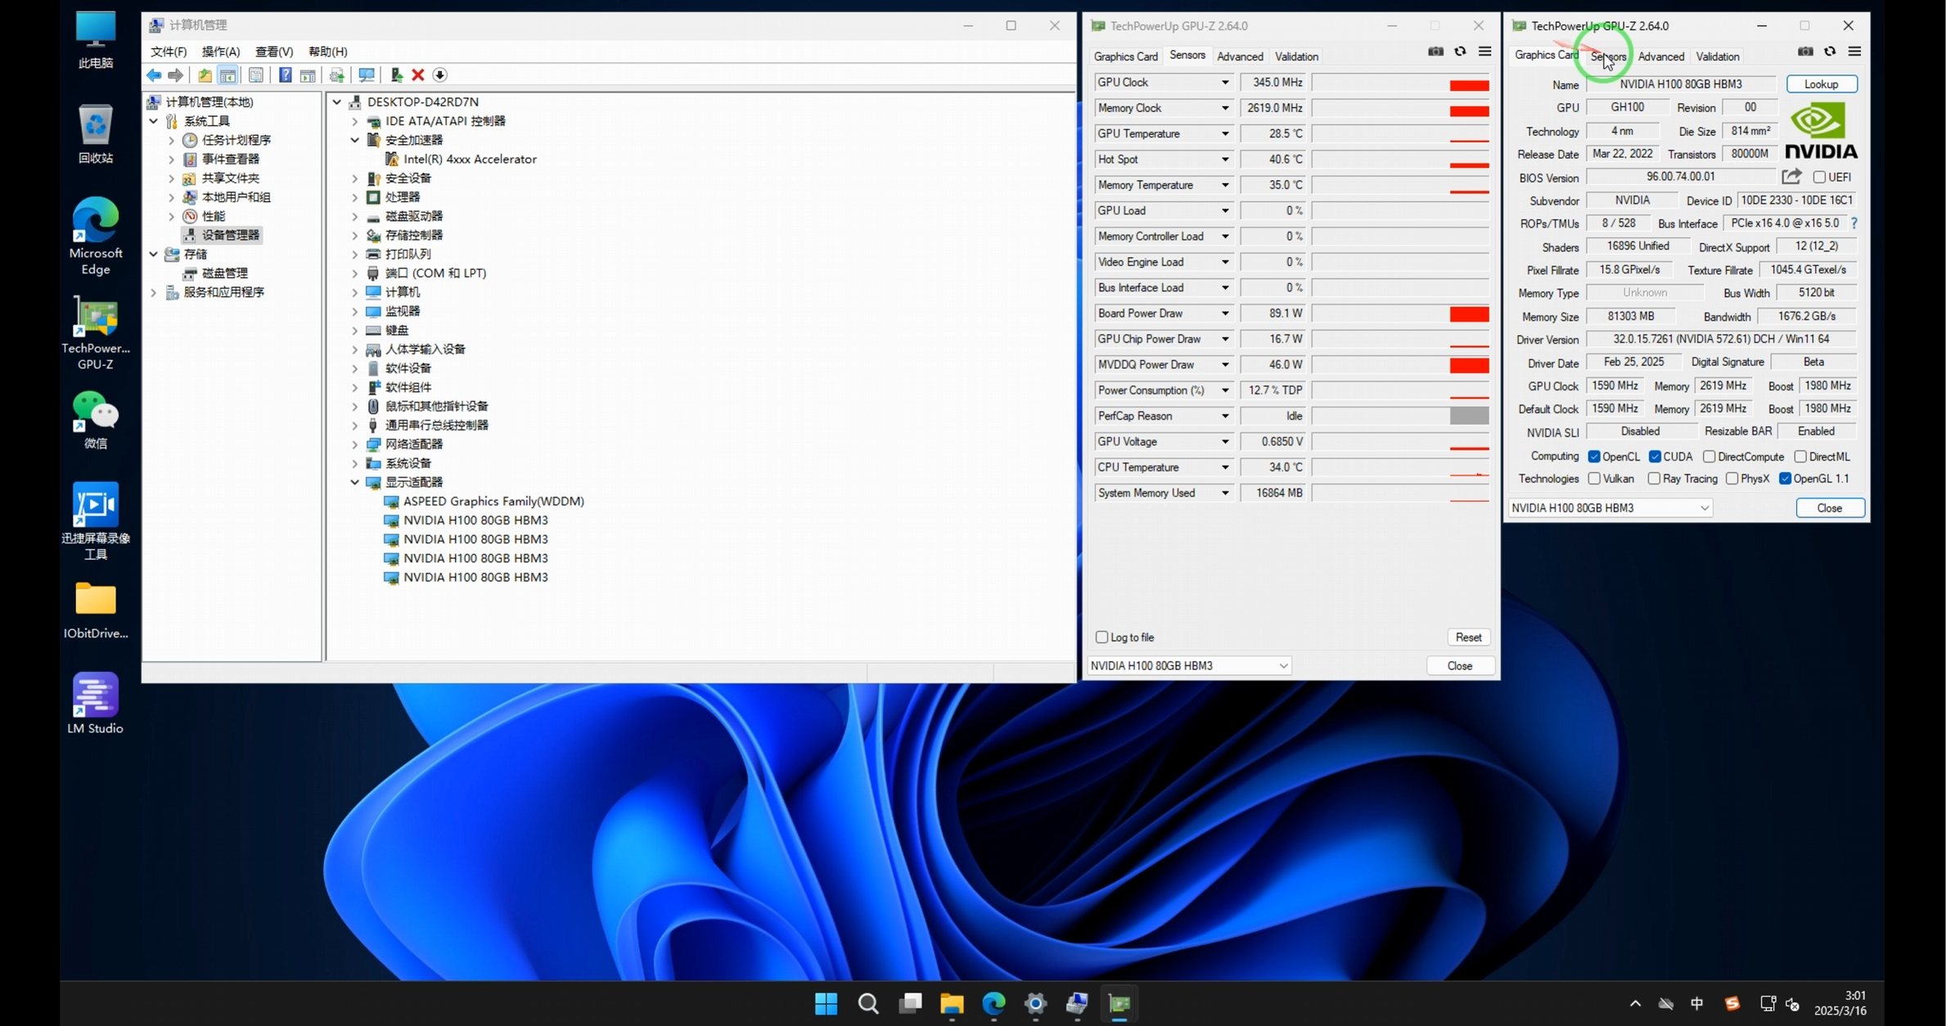Click Close button in GPU-Z Graphics Card window

tap(1829, 508)
